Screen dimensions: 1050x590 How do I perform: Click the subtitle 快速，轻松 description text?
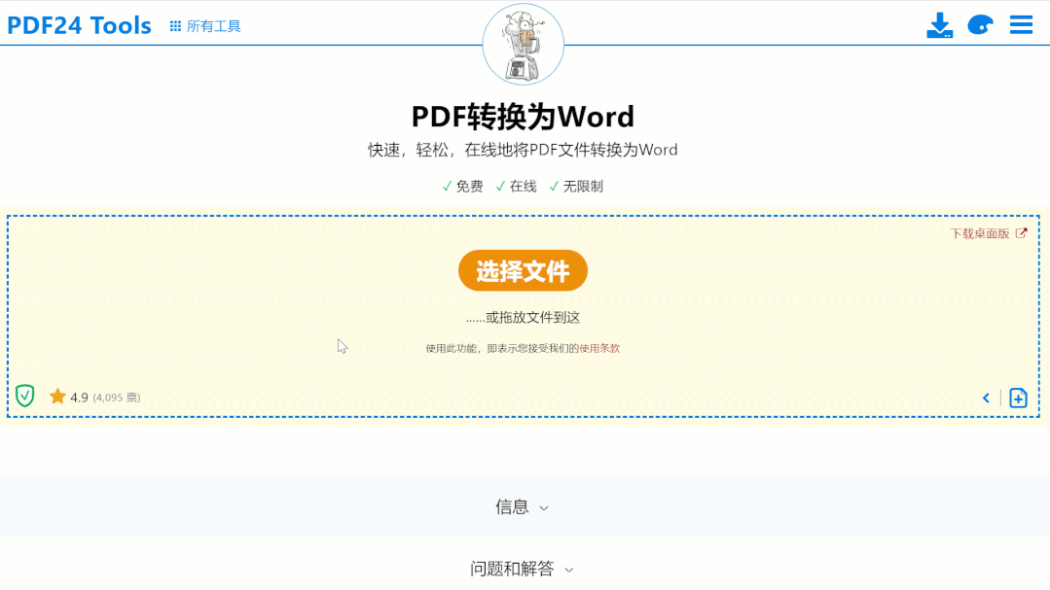523,150
